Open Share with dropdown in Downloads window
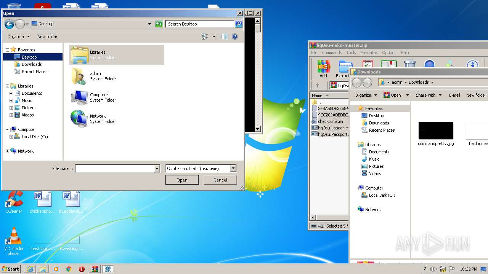This screenshot has height=274, width=488. (429, 95)
